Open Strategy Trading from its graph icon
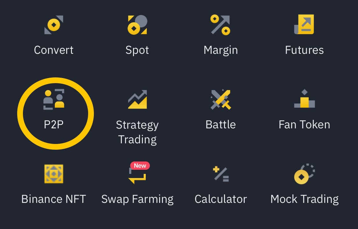Image resolution: width=358 pixels, height=229 pixels. coord(137,99)
